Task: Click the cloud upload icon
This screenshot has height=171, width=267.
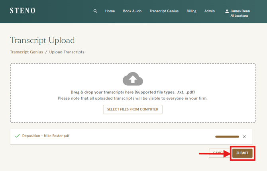Action: pyautogui.click(x=133, y=79)
